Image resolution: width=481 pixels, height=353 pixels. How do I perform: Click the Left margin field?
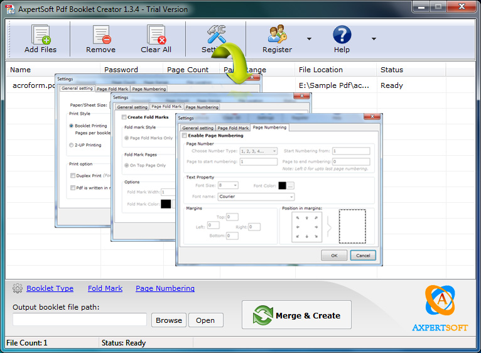[x=213, y=225]
